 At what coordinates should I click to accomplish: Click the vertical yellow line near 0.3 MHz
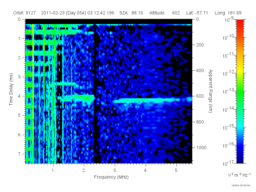33,93
